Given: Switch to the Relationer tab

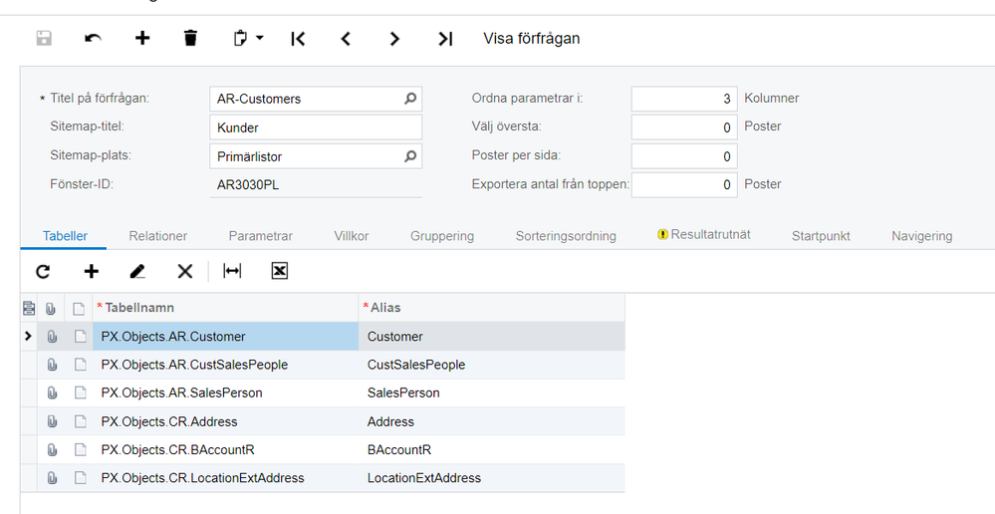Looking at the screenshot, I should tap(157, 236).
